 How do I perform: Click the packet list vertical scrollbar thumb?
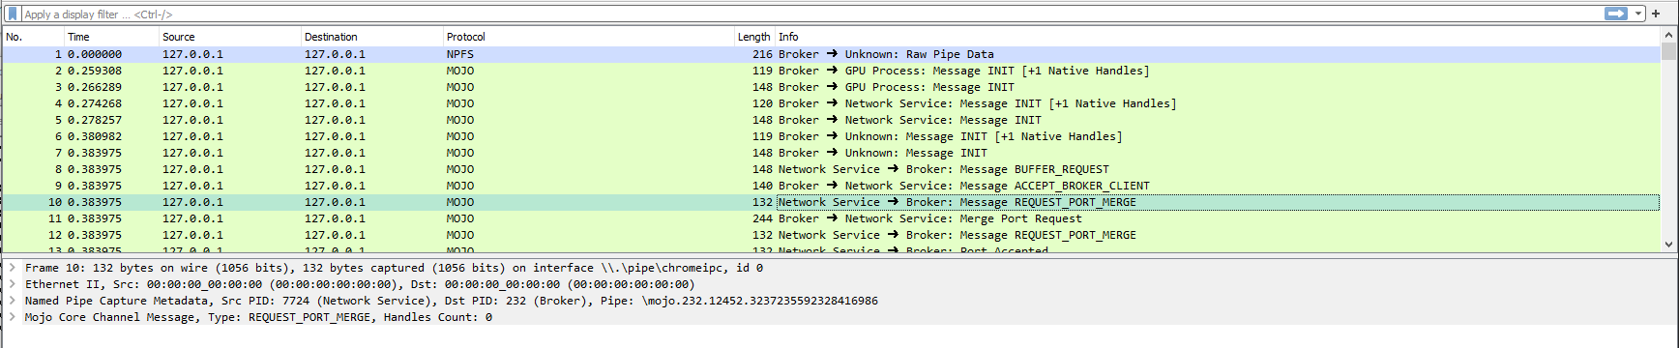[x=1668, y=51]
